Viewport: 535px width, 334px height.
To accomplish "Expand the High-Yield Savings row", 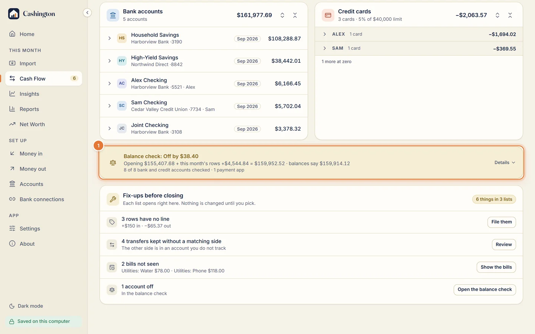I will tap(110, 61).
